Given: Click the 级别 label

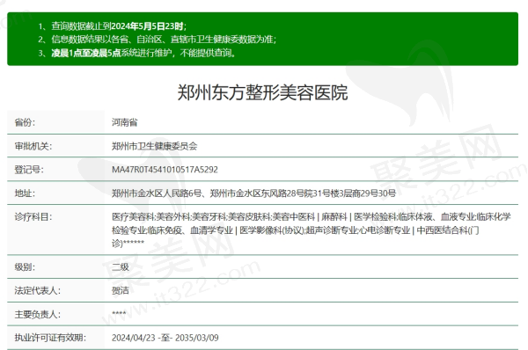Looking at the screenshot, I should [25, 267].
